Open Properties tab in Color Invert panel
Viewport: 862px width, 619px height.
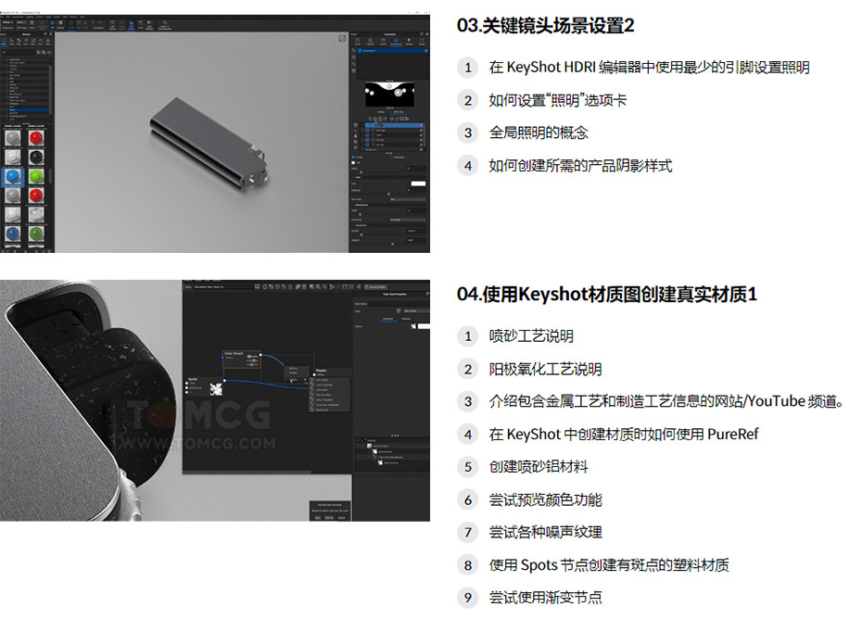point(388,319)
